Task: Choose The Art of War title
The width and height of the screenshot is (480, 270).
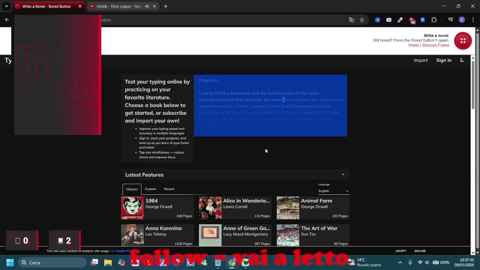Action: pos(319,228)
